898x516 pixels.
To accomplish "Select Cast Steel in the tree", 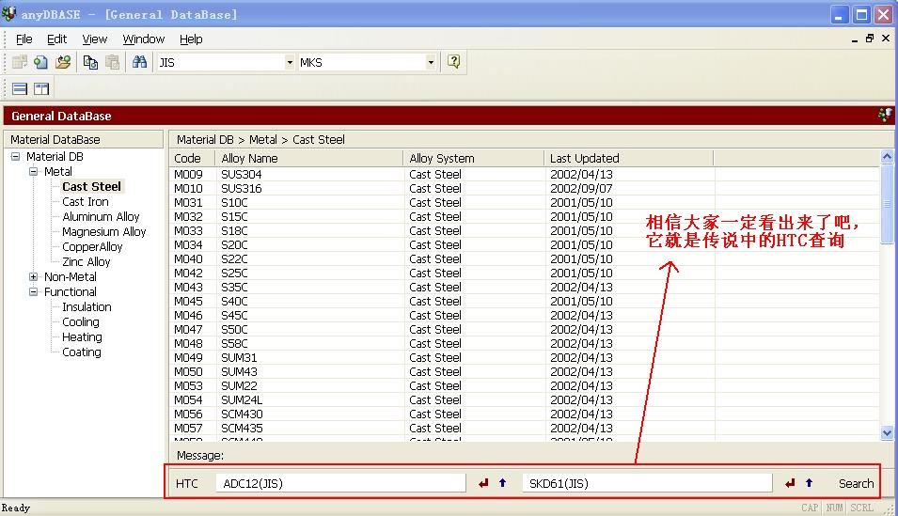I will [x=91, y=187].
